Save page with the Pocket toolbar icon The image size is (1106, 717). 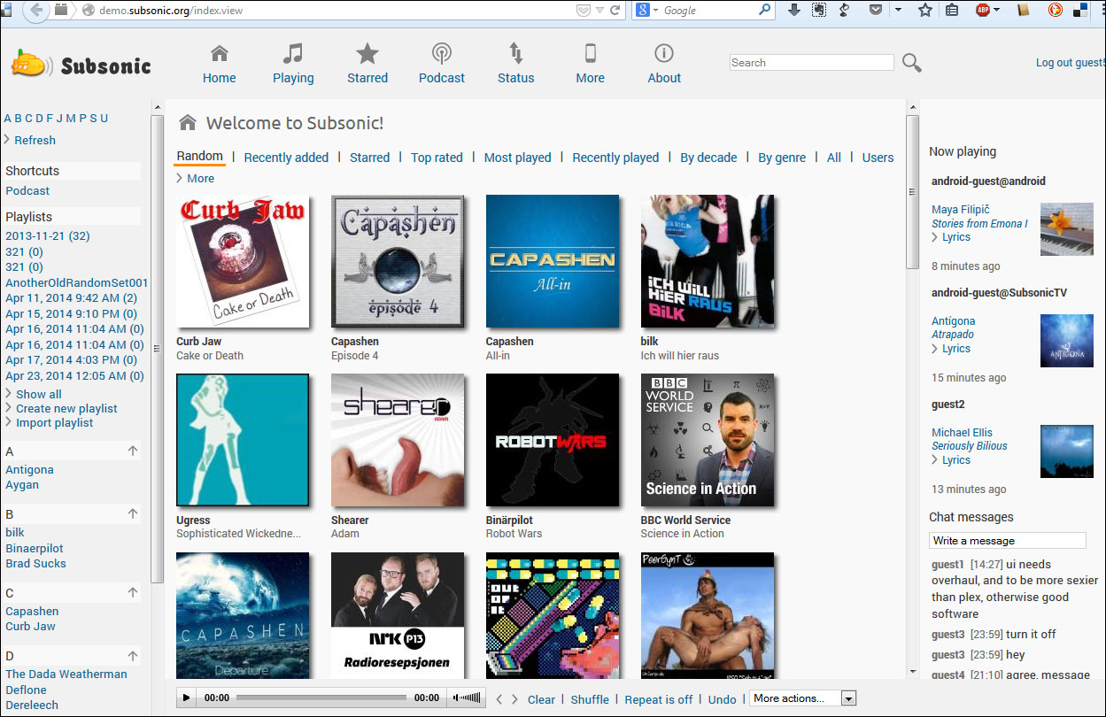pyautogui.click(x=875, y=11)
